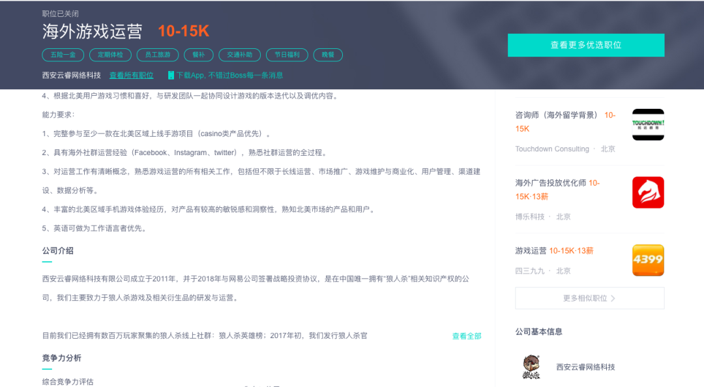704x387 pixels.
Task: Click the 查看更多优选职位 button
Action: (586, 45)
